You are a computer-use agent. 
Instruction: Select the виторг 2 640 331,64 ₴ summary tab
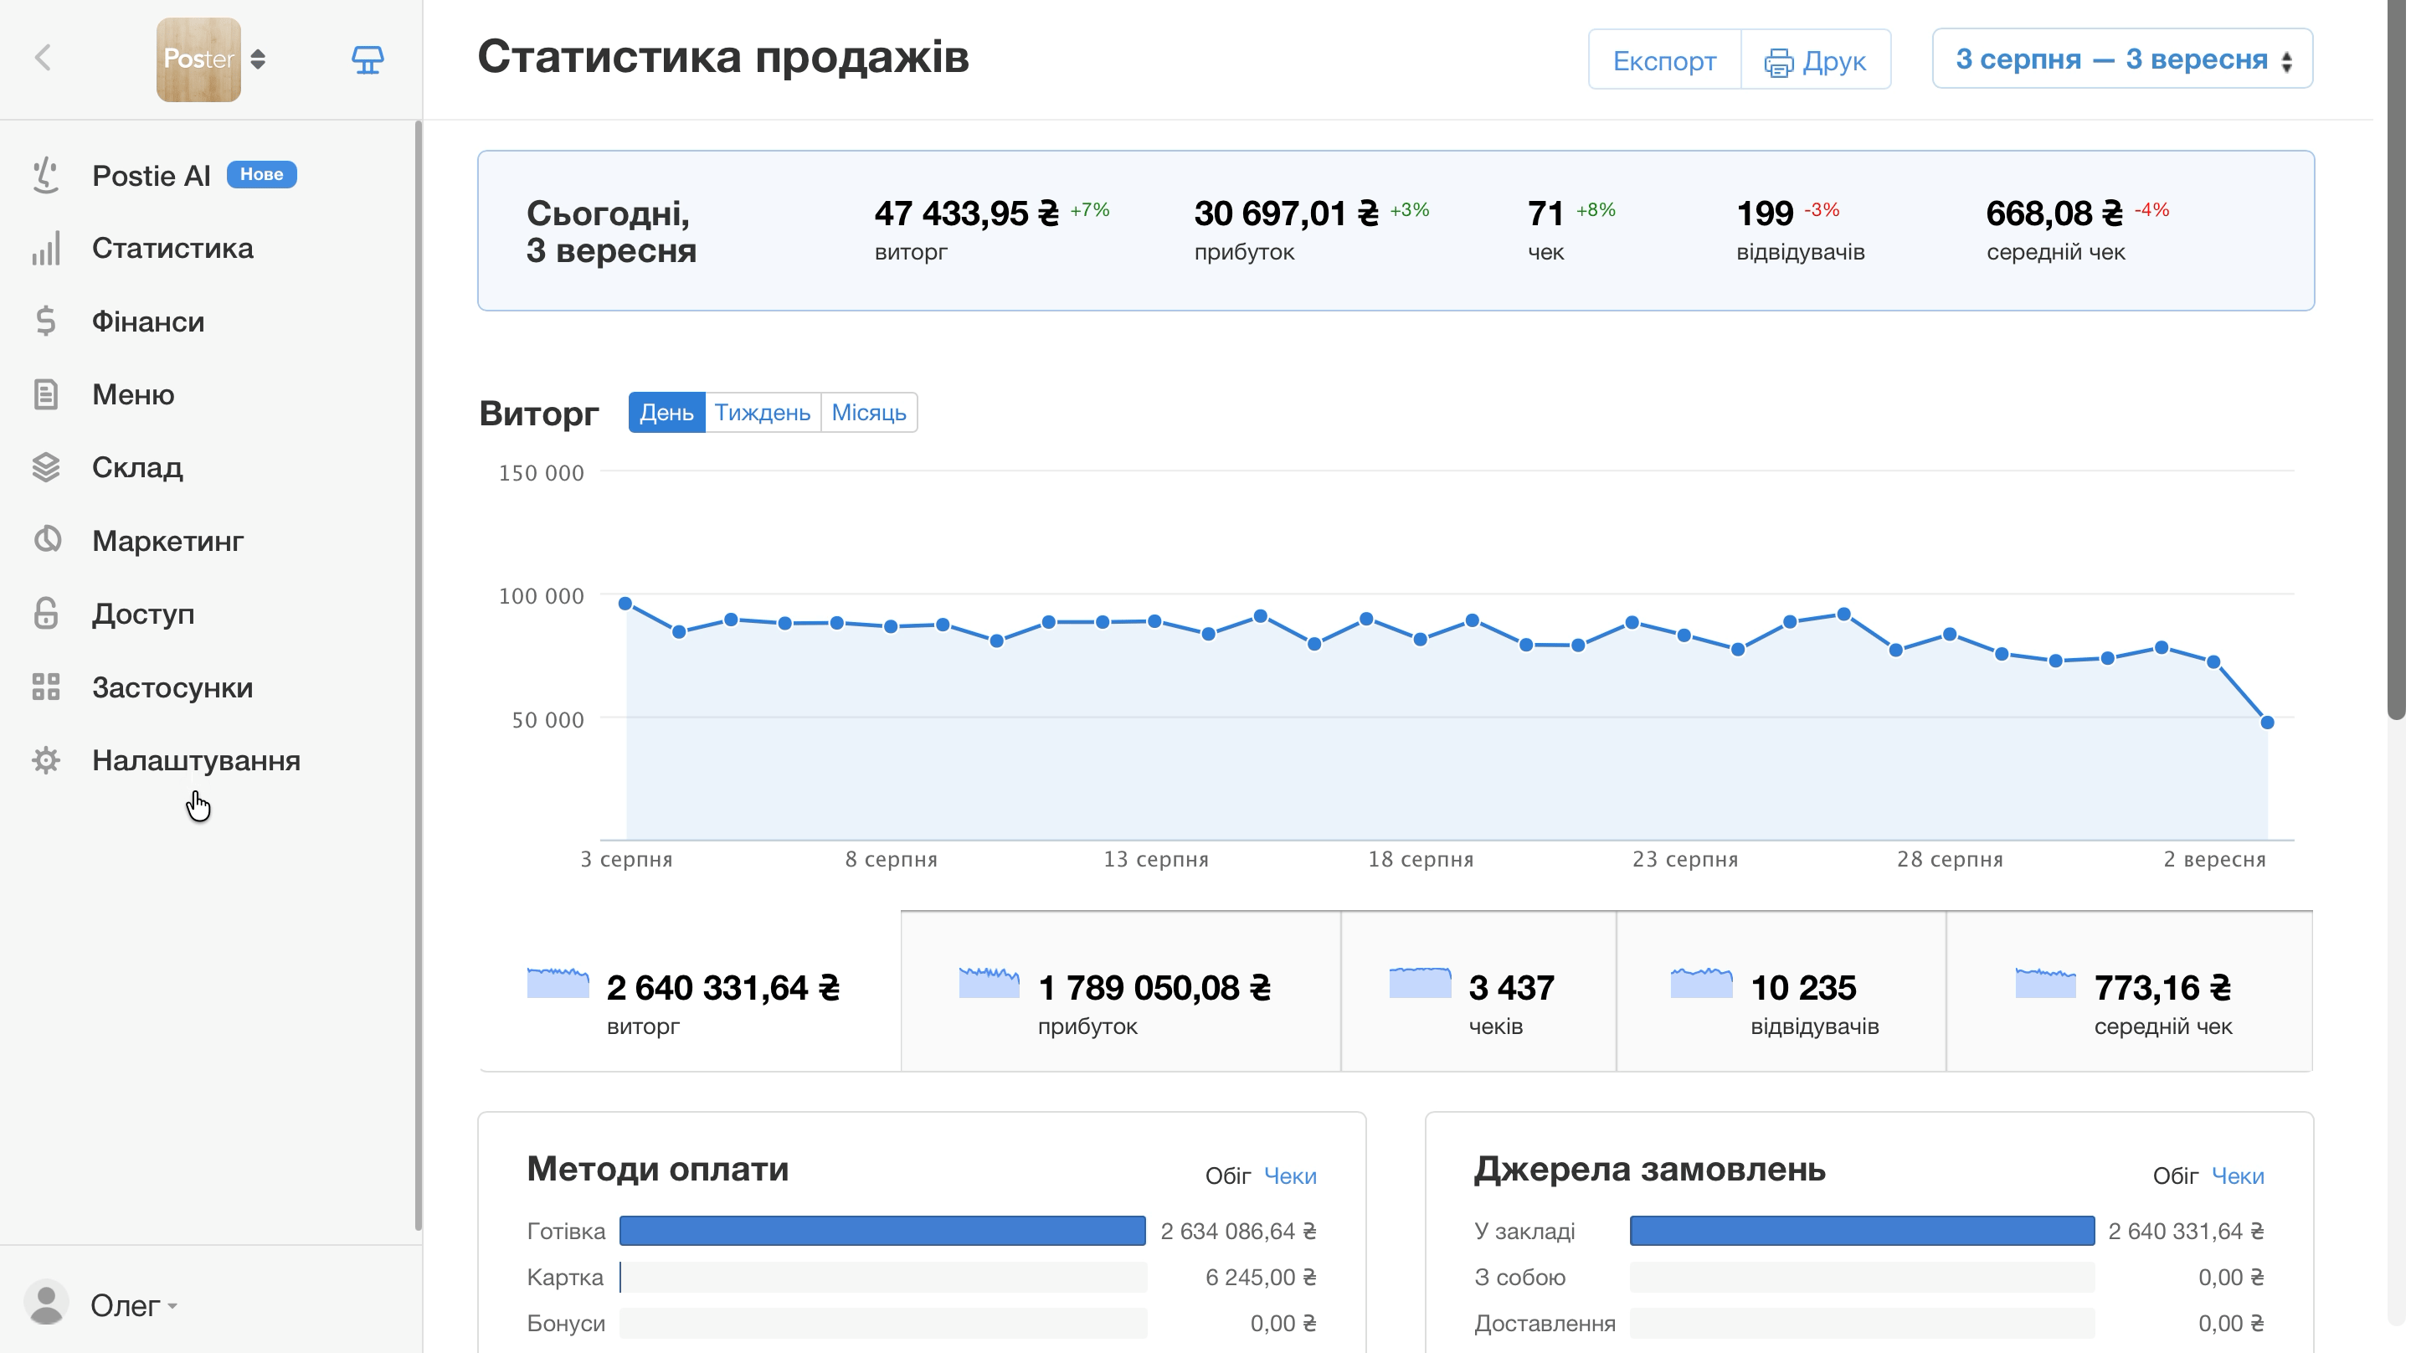[689, 990]
